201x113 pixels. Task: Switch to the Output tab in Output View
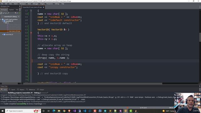[41, 89]
